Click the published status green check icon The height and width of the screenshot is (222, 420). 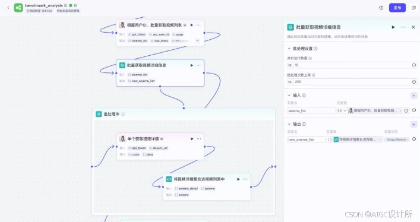[x=71, y=5]
